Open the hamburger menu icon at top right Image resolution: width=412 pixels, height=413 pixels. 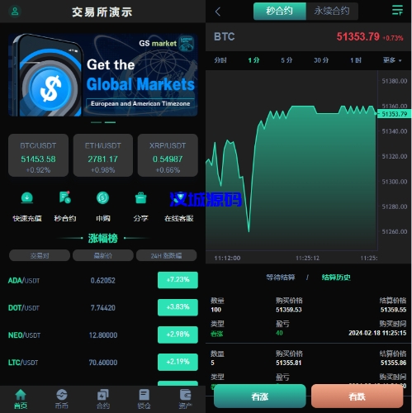[397, 10]
